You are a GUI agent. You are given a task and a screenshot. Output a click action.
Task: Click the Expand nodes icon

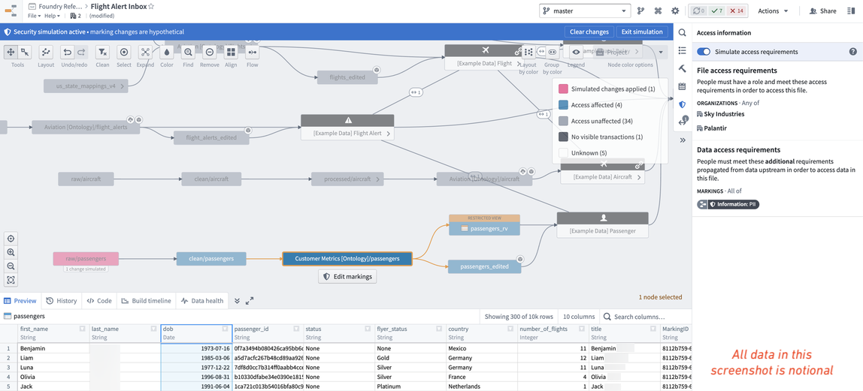click(145, 53)
